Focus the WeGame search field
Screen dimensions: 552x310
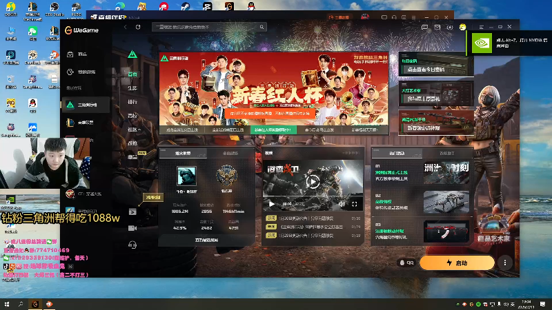point(209,27)
